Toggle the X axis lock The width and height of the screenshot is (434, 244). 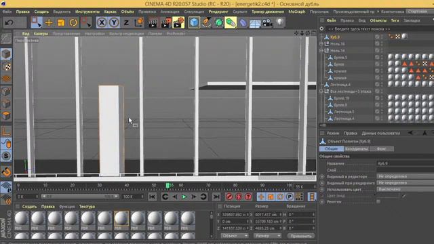(x=102, y=22)
